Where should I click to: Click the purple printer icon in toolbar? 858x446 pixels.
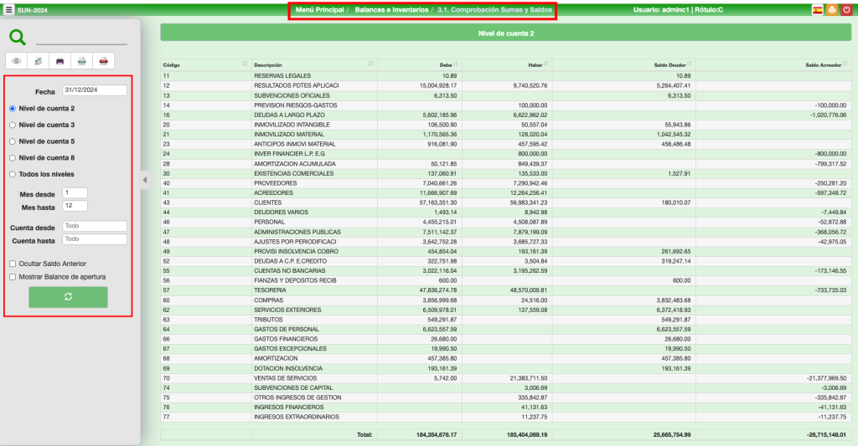[x=59, y=61]
